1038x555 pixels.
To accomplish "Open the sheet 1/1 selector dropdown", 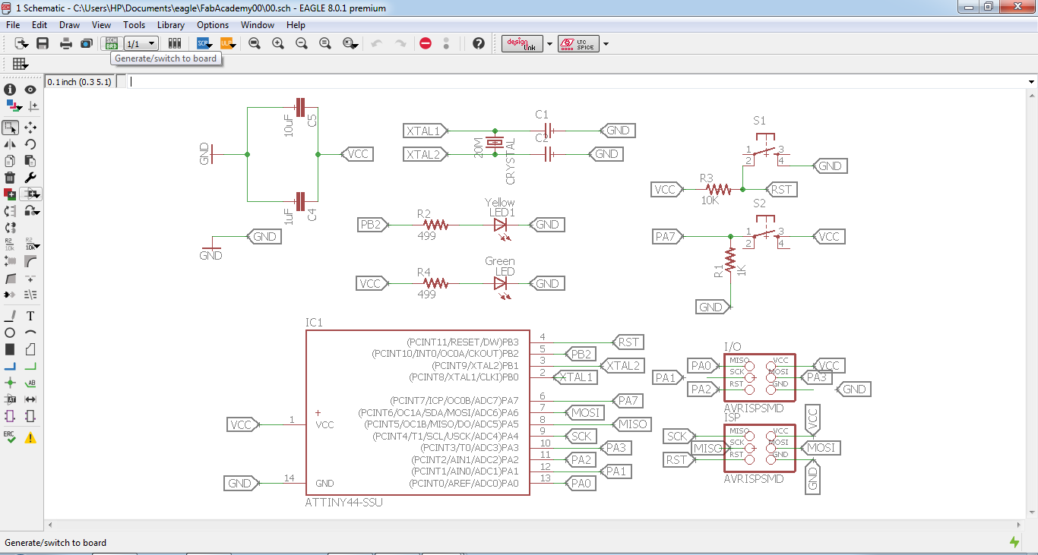I will tap(141, 43).
